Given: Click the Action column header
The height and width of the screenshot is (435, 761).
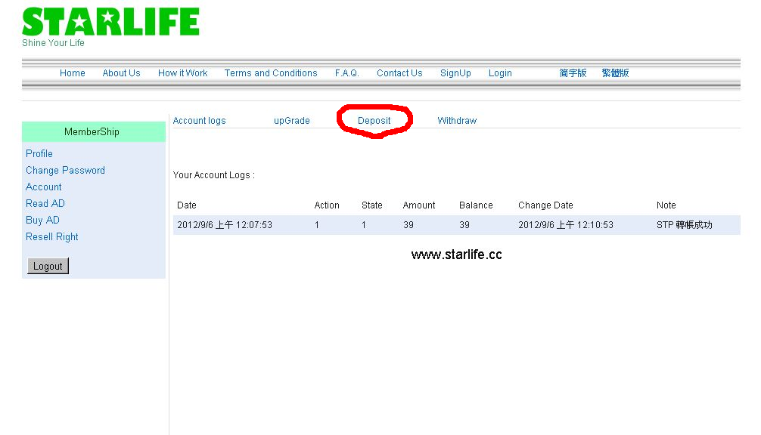Looking at the screenshot, I should click(327, 205).
